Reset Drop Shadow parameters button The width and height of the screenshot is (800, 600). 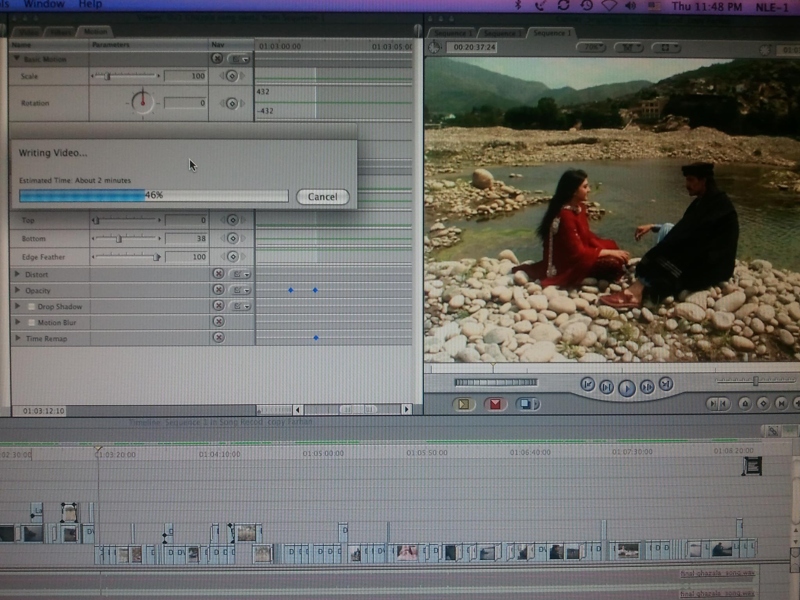pos(218,305)
